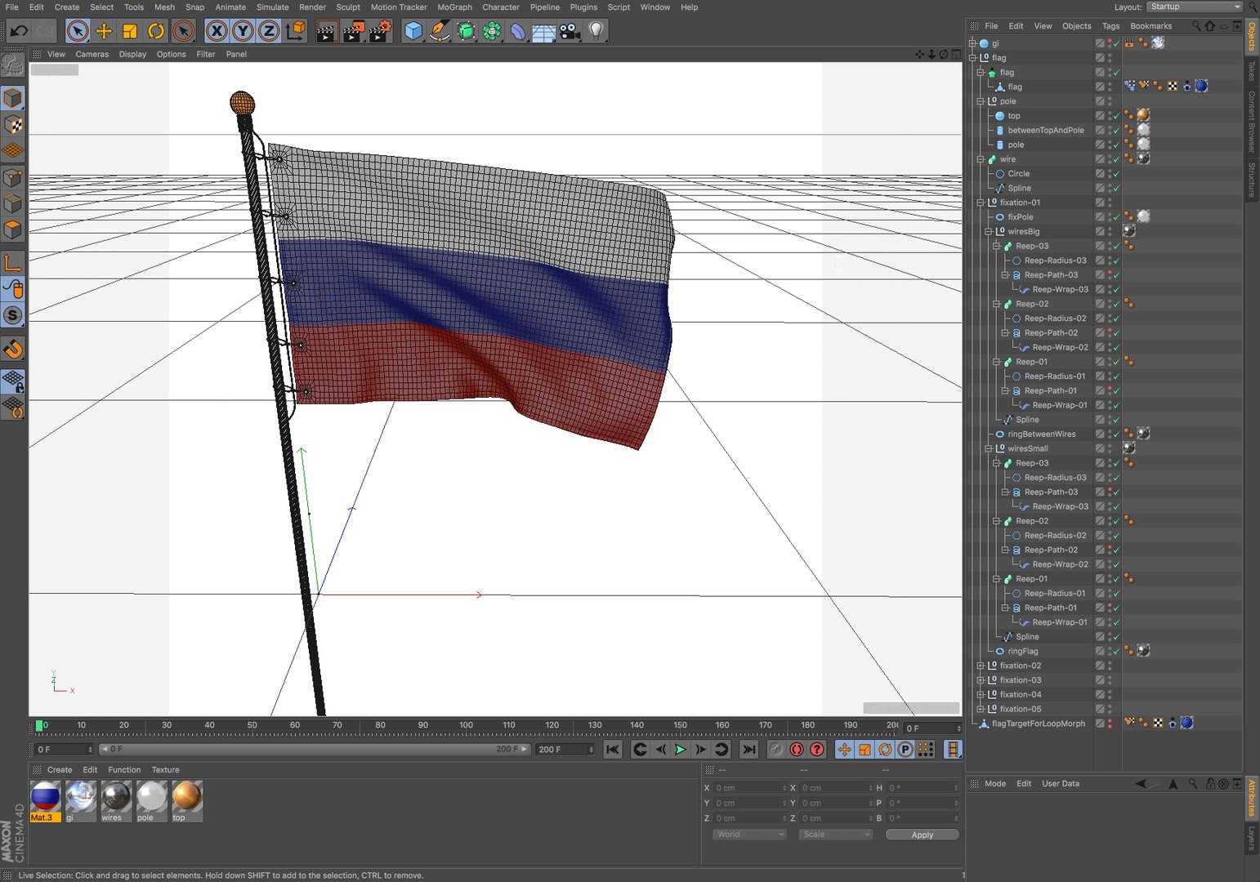Enable the Snap magnet tool

click(x=13, y=349)
